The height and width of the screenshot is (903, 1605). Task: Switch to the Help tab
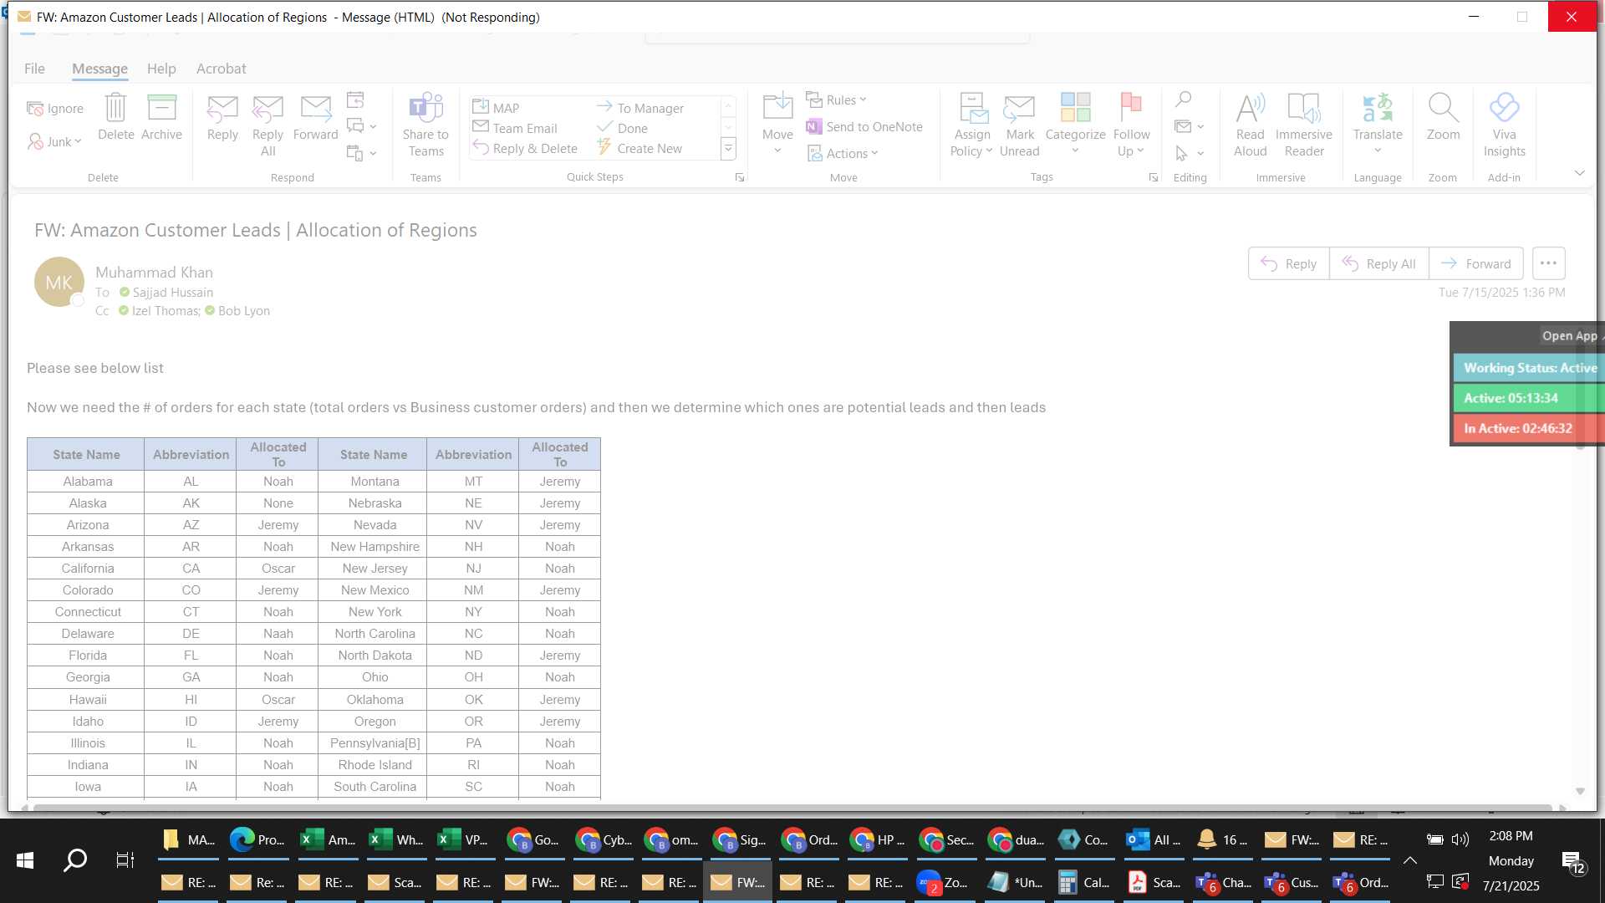[x=161, y=69]
